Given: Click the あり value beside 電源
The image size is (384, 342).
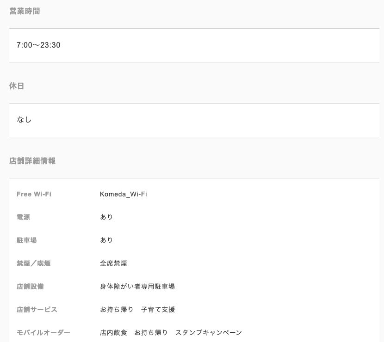Looking at the screenshot, I should click(106, 217).
